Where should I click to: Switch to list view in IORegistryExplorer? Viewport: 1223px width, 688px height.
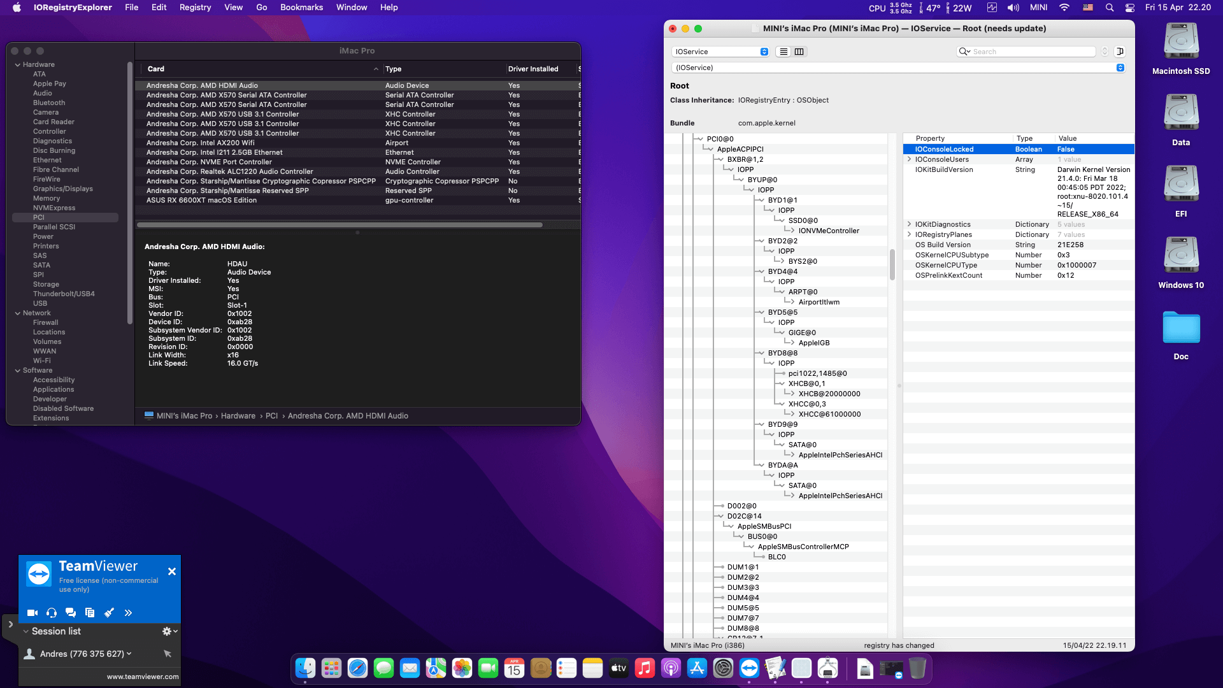click(783, 52)
